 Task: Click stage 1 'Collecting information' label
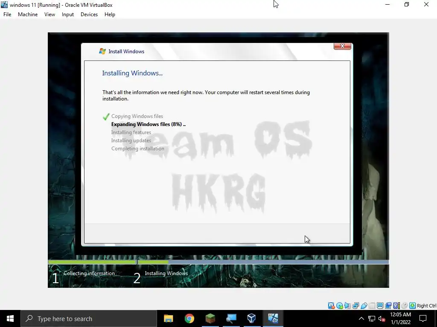(x=89, y=273)
